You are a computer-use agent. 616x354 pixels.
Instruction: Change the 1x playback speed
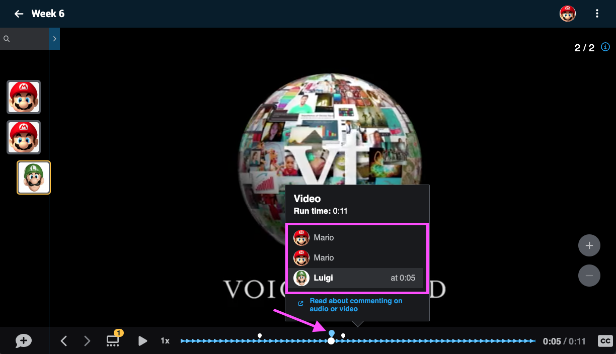point(165,341)
